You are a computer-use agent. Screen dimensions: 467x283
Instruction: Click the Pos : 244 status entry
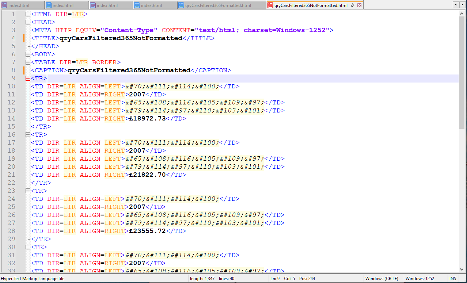(x=307, y=279)
